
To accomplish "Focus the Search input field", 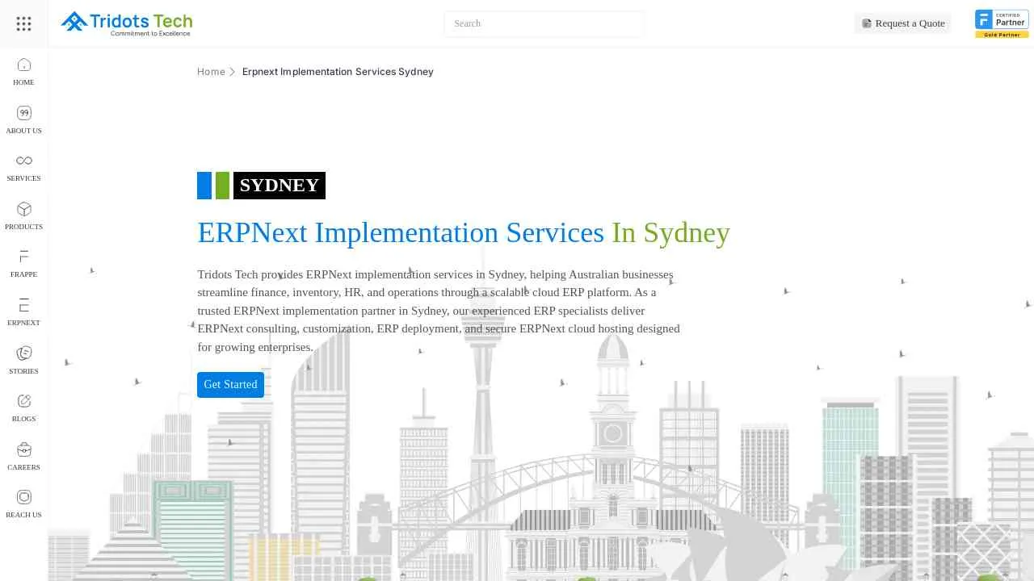I will pos(544,23).
